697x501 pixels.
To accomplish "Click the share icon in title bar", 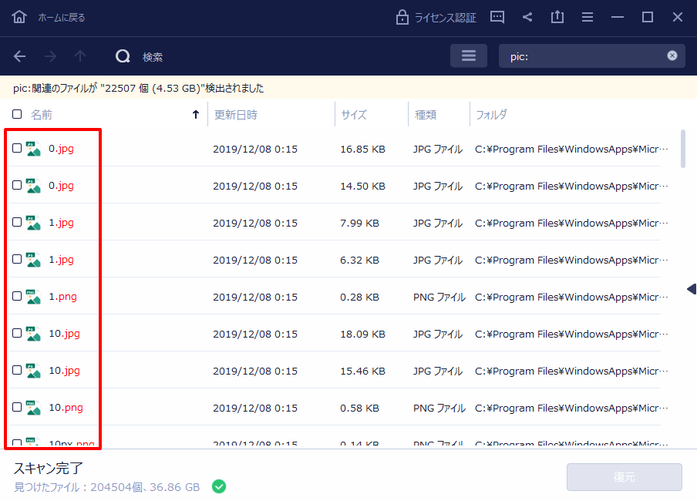I will [x=527, y=17].
